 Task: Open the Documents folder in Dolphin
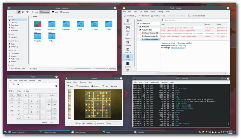[52, 25]
